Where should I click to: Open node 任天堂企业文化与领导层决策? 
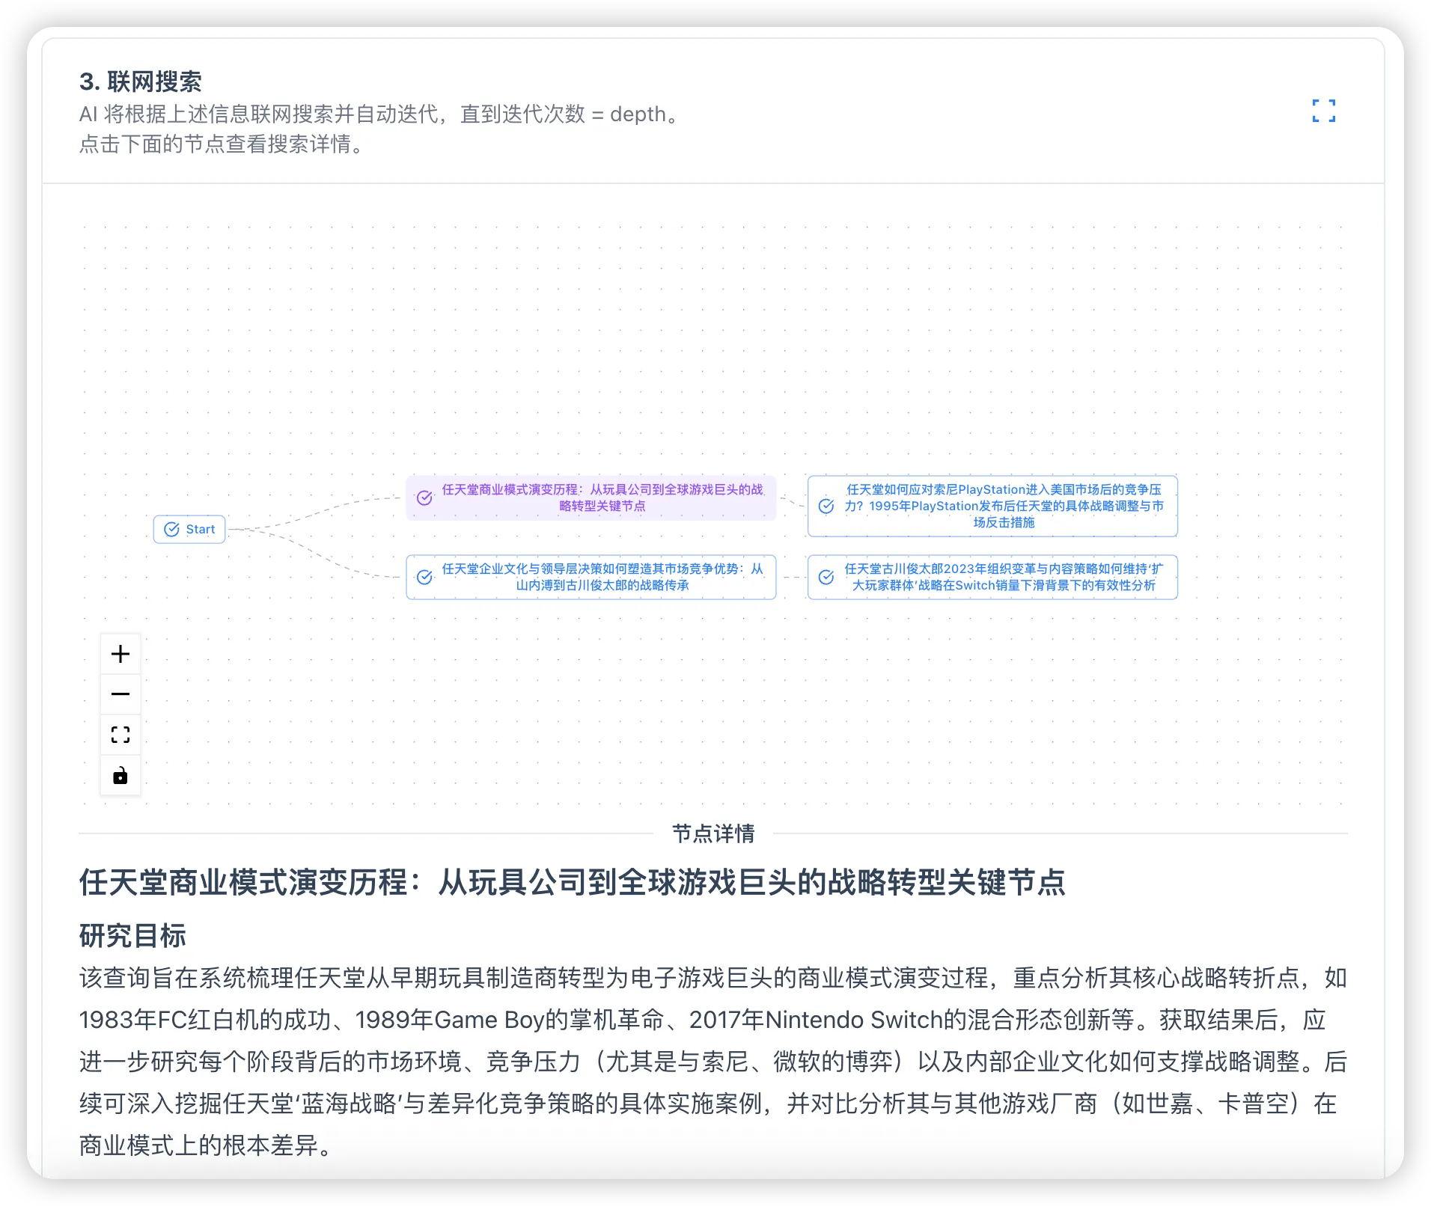[591, 577]
